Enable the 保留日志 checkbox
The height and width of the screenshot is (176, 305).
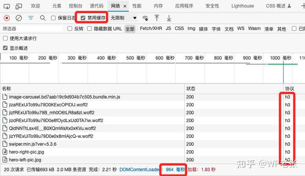[x=53, y=18]
